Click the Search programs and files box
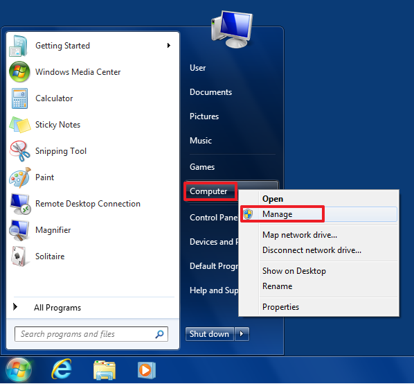The width and height of the screenshot is (414, 384). (91, 334)
